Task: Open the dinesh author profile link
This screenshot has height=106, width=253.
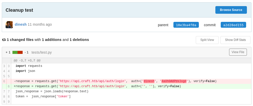Action: tap(21, 24)
